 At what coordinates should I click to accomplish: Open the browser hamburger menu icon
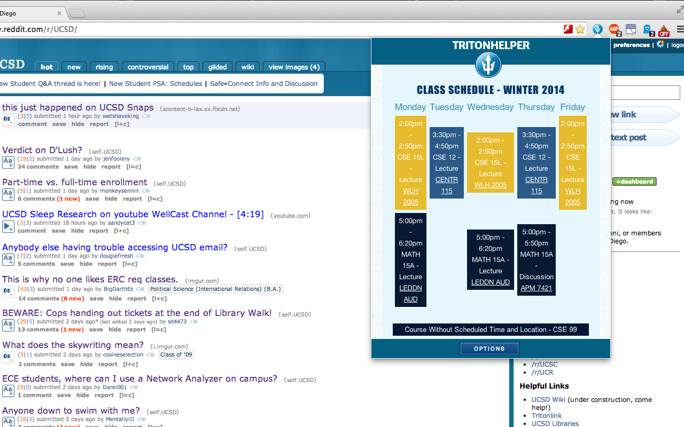point(679,29)
